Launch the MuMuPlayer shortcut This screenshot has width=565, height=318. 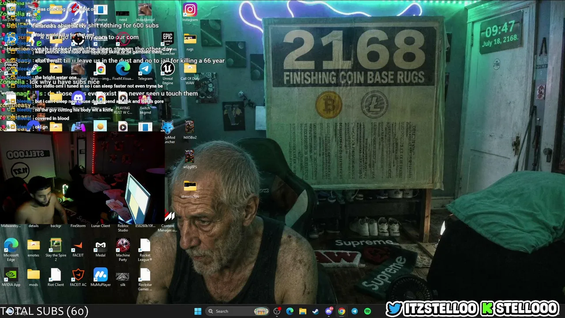[x=101, y=278]
